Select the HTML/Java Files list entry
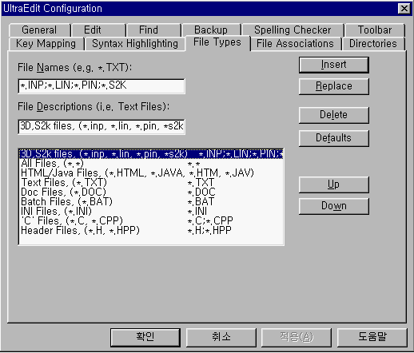Screen dimensions: 414x353 [x=151, y=173]
